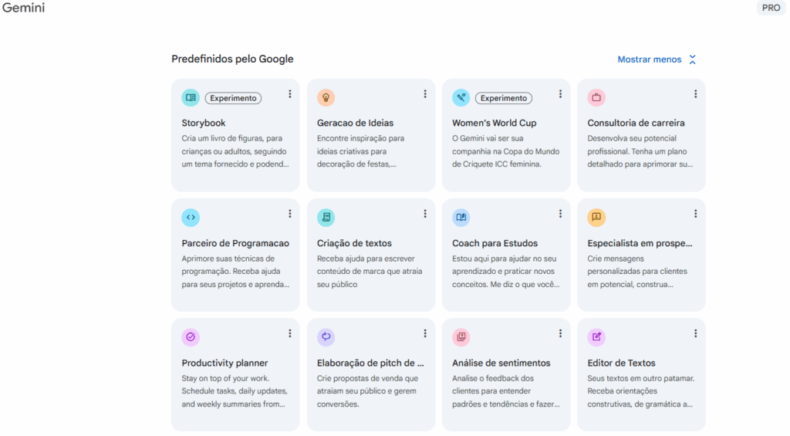This screenshot has height=436, width=790.
Task: Open options menu for Consultoria de carreira
Action: [695, 94]
